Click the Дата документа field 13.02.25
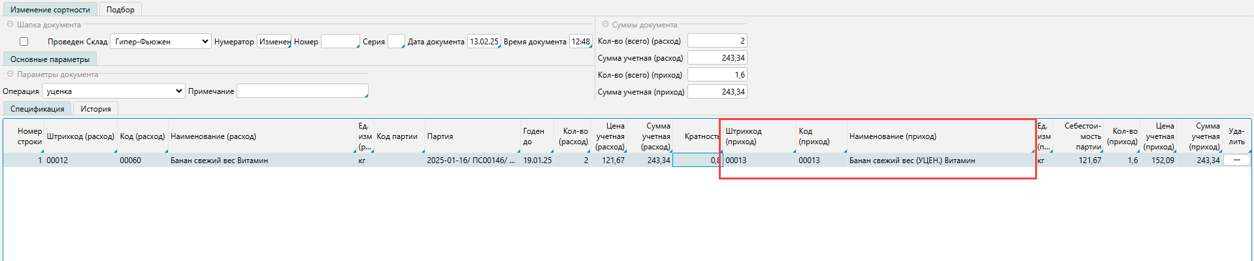The image size is (1254, 261). coord(484,42)
